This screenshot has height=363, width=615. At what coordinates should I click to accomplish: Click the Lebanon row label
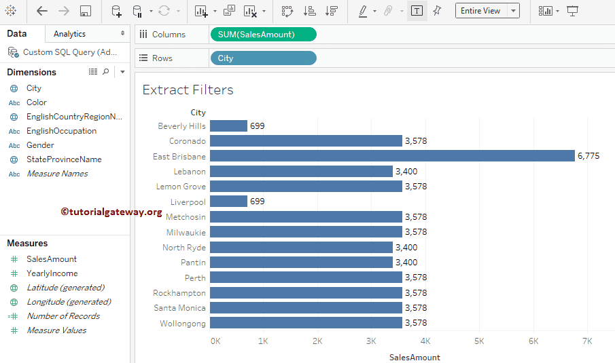[190, 172]
